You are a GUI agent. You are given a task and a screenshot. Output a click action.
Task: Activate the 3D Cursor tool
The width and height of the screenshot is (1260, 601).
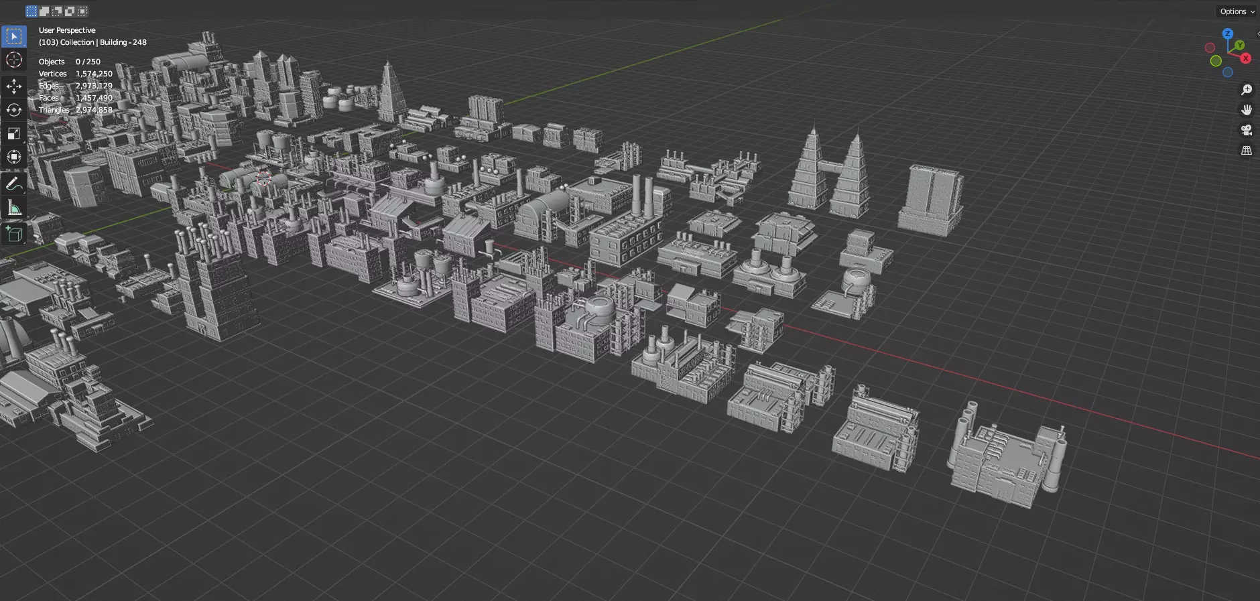coord(14,60)
